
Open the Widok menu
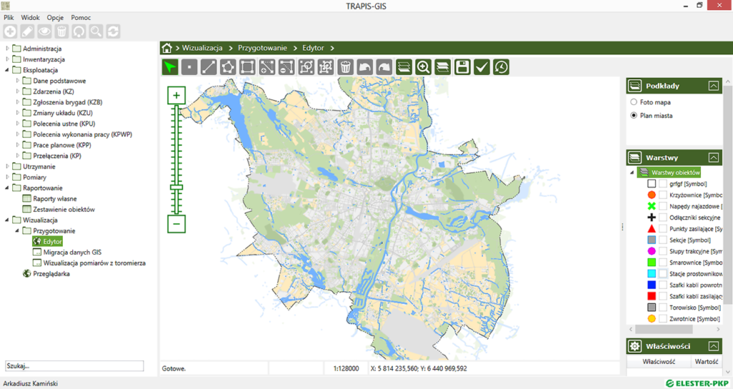[30, 17]
